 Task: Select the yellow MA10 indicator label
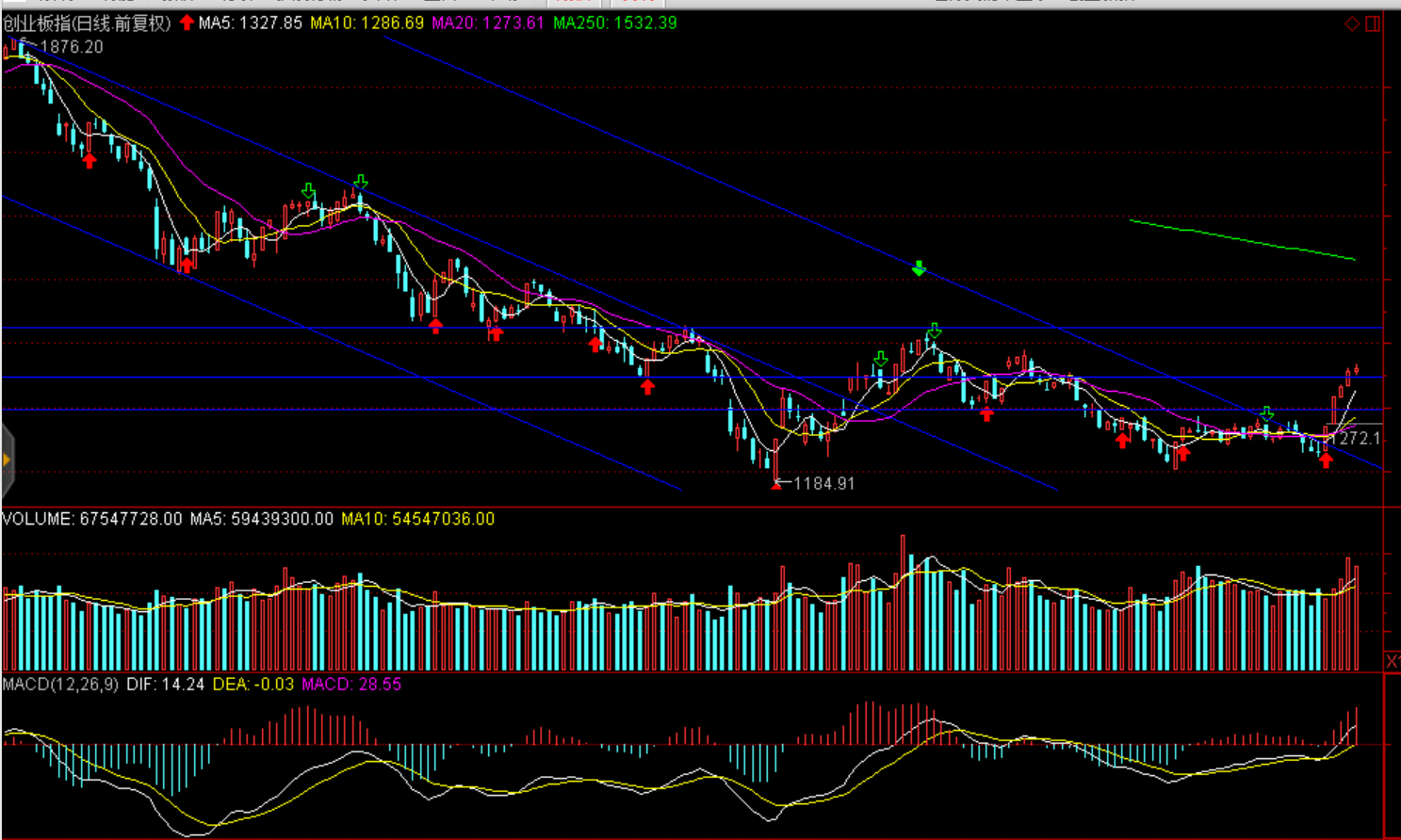tap(367, 23)
